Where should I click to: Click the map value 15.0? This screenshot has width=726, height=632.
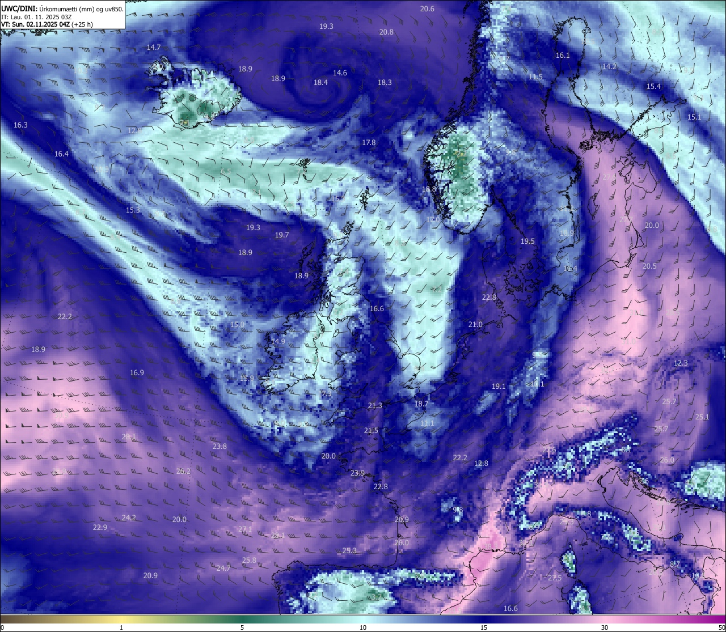(237, 325)
